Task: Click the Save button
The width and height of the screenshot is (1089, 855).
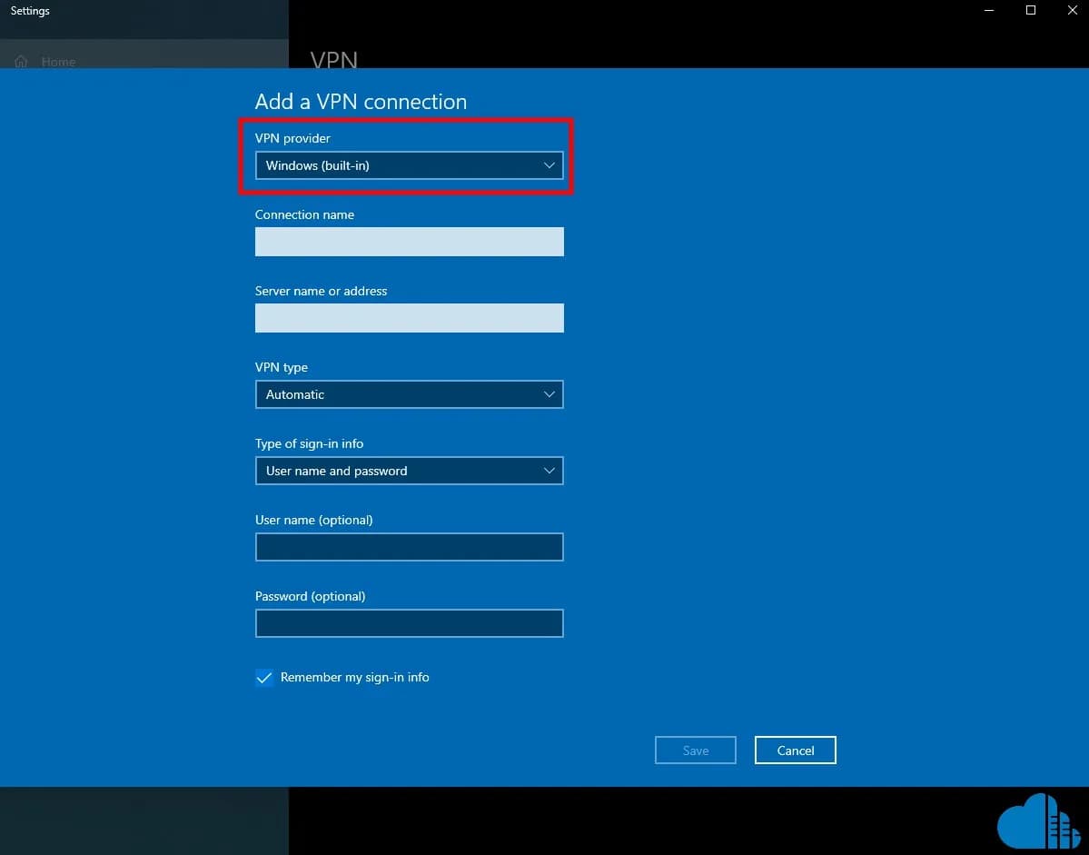Action: pyautogui.click(x=695, y=751)
